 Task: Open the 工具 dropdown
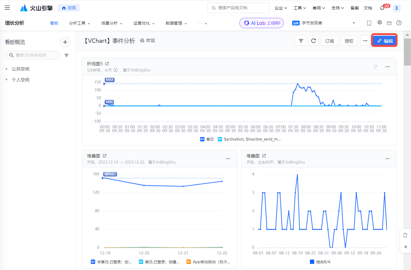coord(300,8)
